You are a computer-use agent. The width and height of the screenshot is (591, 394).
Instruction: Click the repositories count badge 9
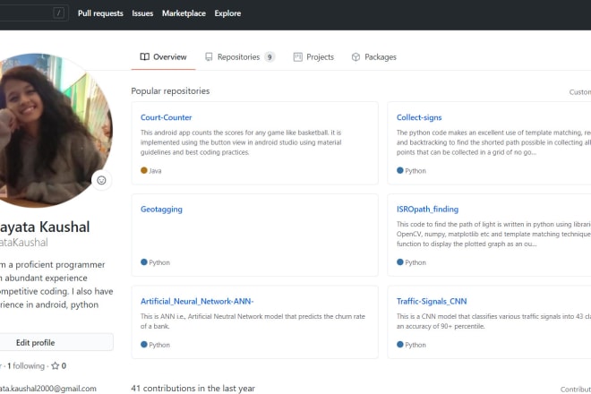270,57
